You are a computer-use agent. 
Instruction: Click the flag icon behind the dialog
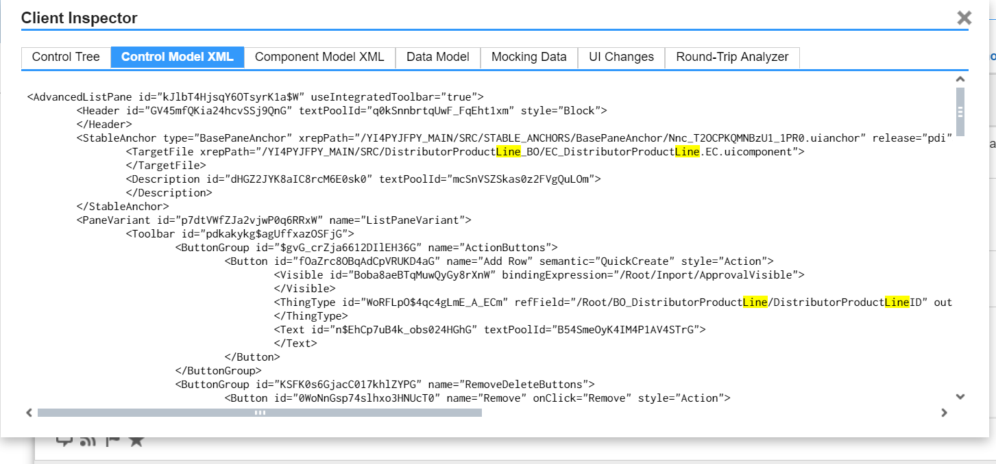click(113, 441)
